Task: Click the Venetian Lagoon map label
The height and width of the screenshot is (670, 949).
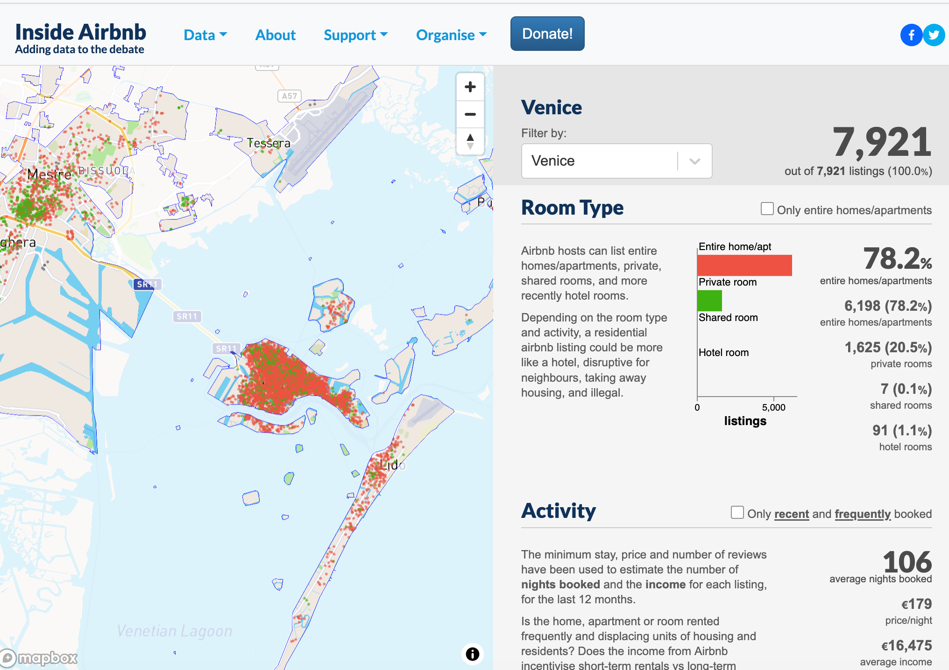Action: (174, 631)
